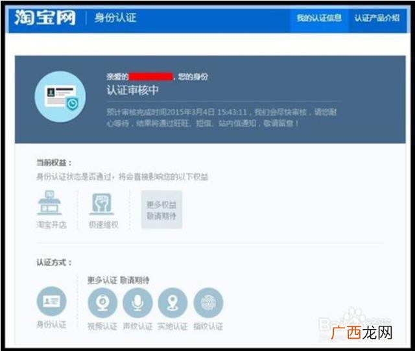The width and height of the screenshot is (415, 351).
Task: Click the 身份认证状态是否通过 description line
Action: (122, 176)
